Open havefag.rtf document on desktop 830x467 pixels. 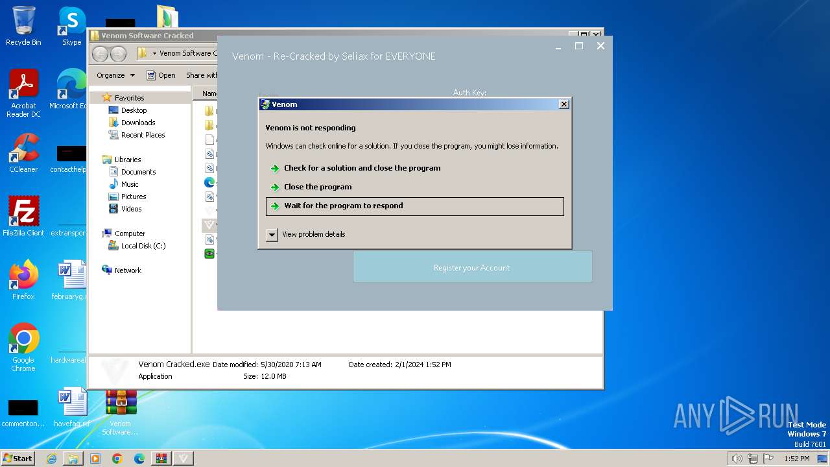(71, 407)
